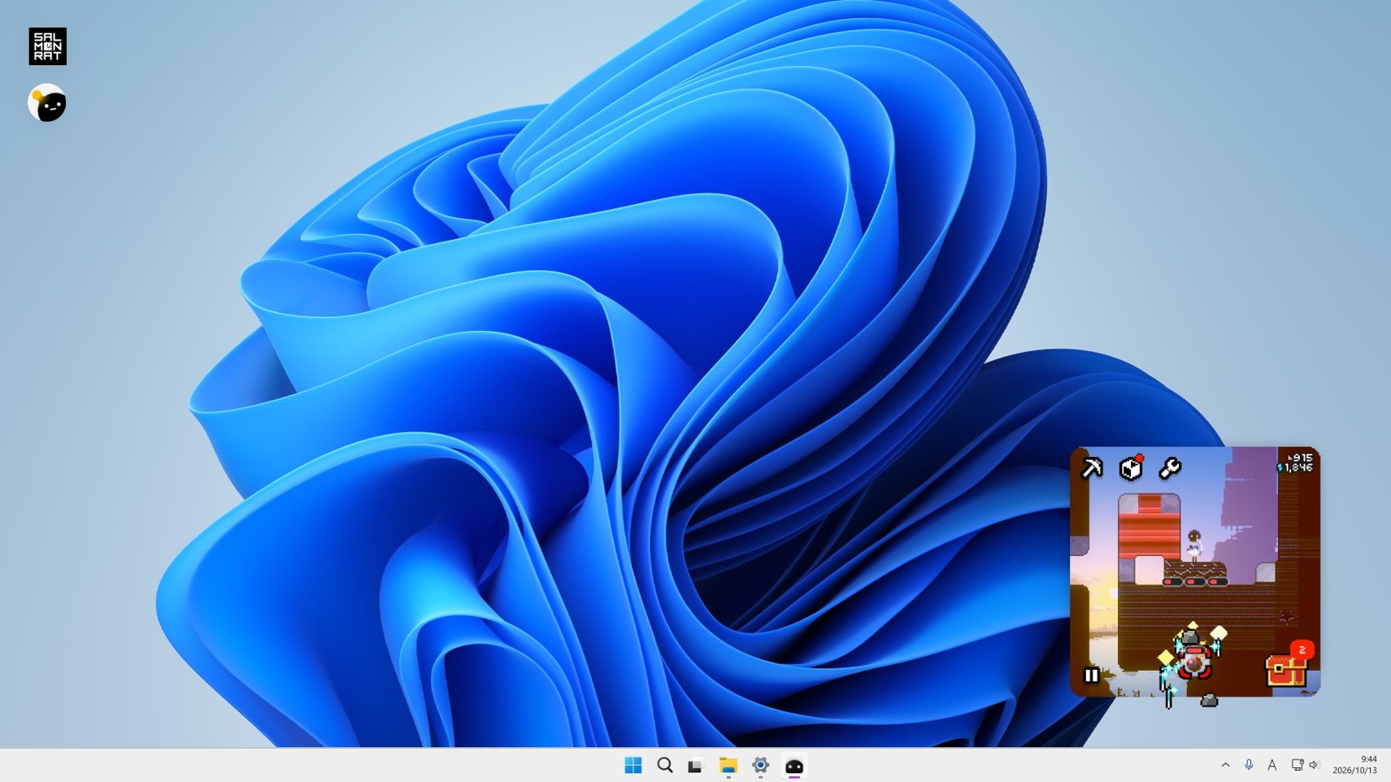Expand hidden system tray icons chevron

coord(1226,765)
